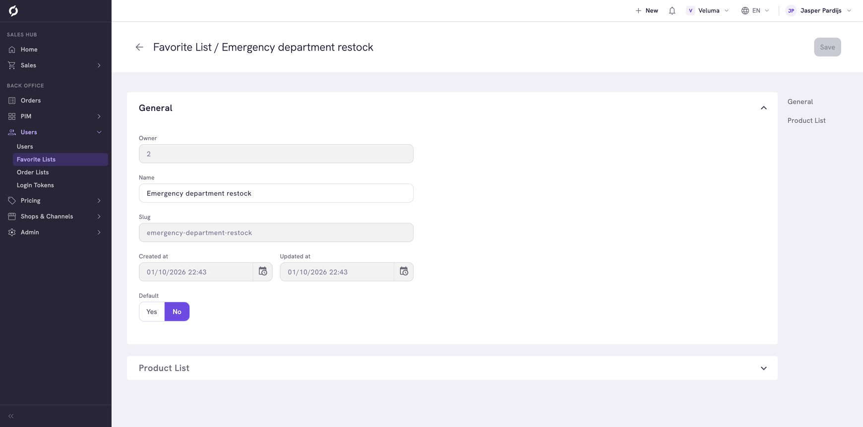Collapse the Users submenu chevron

click(99, 132)
